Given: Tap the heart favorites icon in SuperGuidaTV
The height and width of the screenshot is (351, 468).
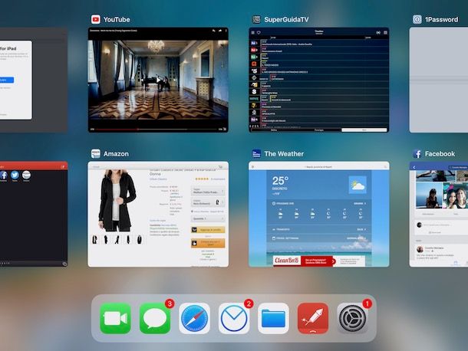Looking at the screenshot, I should click(259, 32).
